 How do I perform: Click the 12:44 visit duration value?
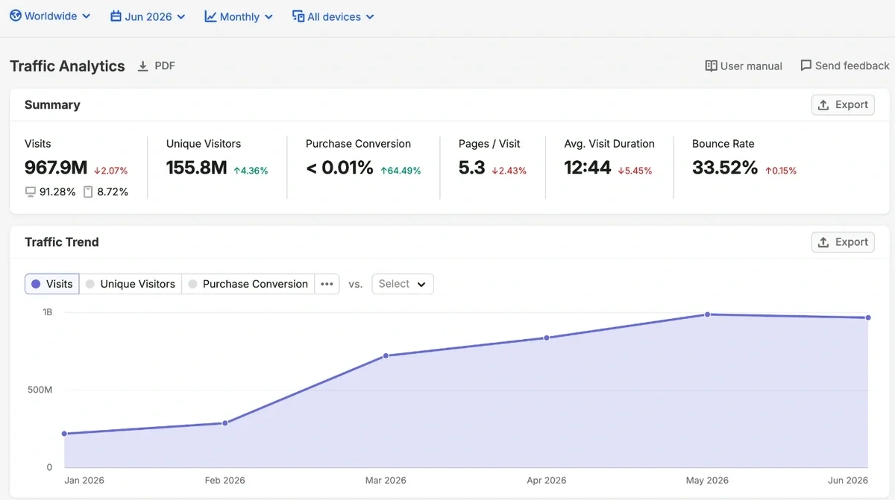tap(588, 168)
